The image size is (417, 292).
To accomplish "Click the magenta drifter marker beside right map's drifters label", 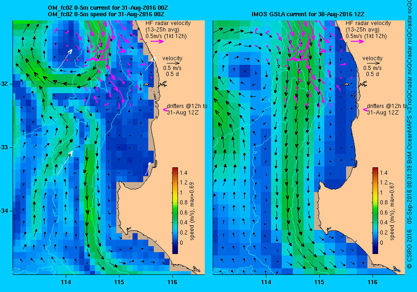I will point(365,109).
